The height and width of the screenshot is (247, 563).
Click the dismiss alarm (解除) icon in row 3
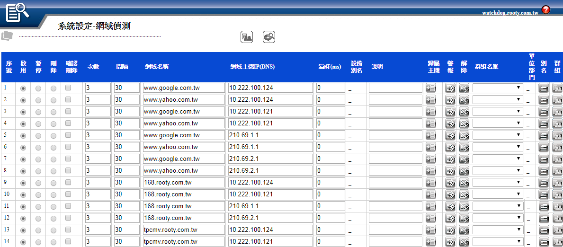pyautogui.click(x=464, y=112)
